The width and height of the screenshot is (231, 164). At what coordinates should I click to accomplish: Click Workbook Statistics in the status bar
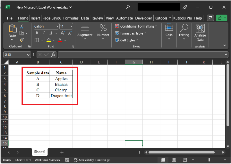[x=47, y=160]
